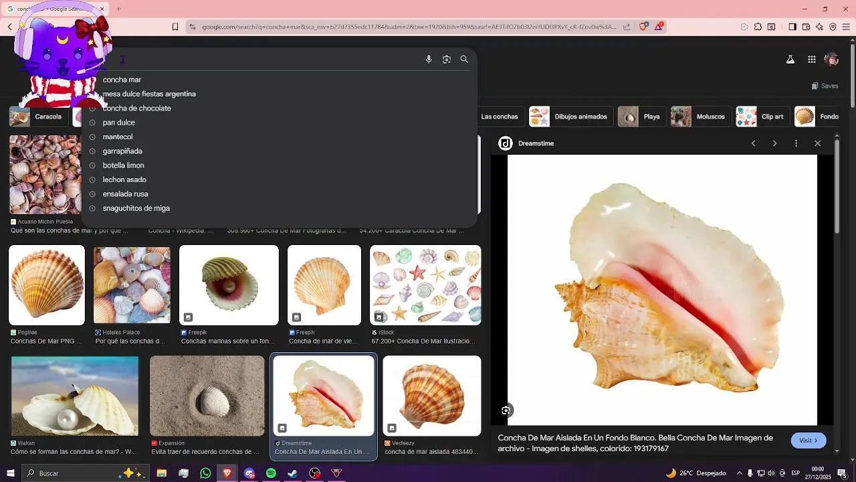Viewport: 856px width, 482px height.
Task: Open the browser extensions puzzle icon
Action: click(758, 27)
